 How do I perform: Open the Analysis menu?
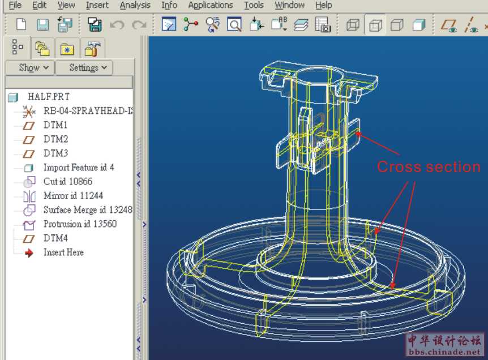point(135,5)
